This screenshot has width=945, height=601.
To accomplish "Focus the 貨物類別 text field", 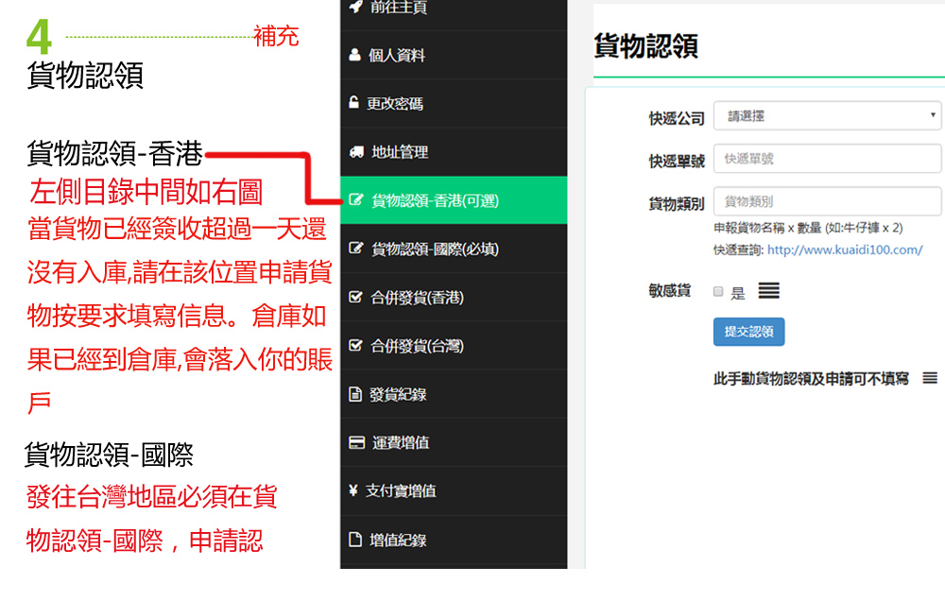I will click(x=827, y=201).
